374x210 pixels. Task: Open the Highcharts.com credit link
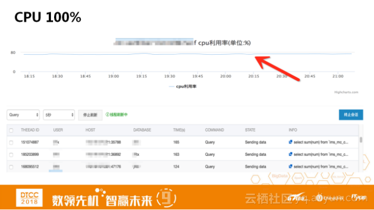pos(346,92)
